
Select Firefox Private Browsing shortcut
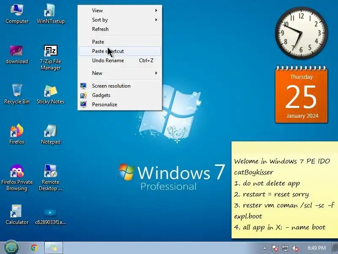click(17, 177)
